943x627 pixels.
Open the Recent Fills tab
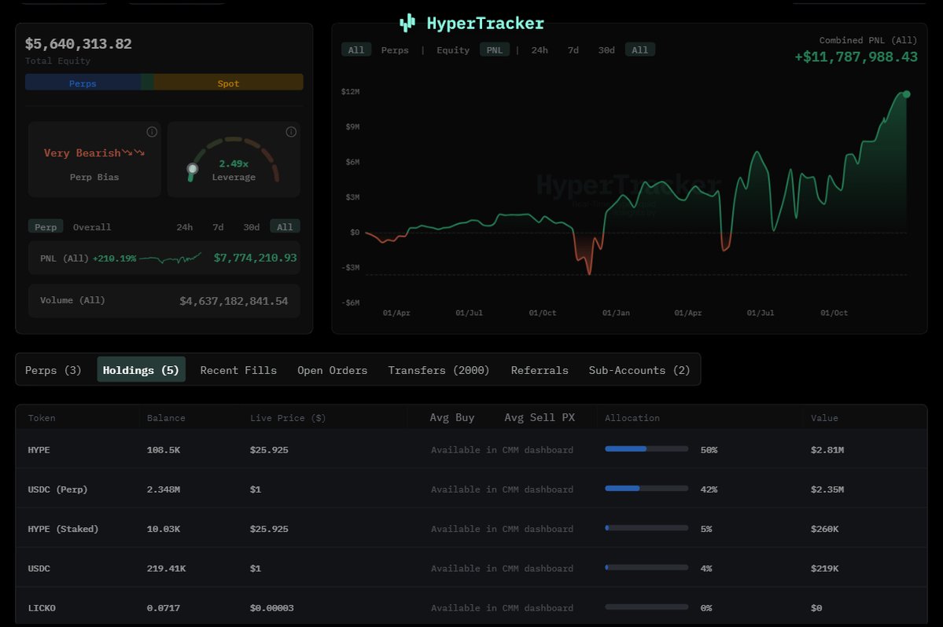coord(238,370)
